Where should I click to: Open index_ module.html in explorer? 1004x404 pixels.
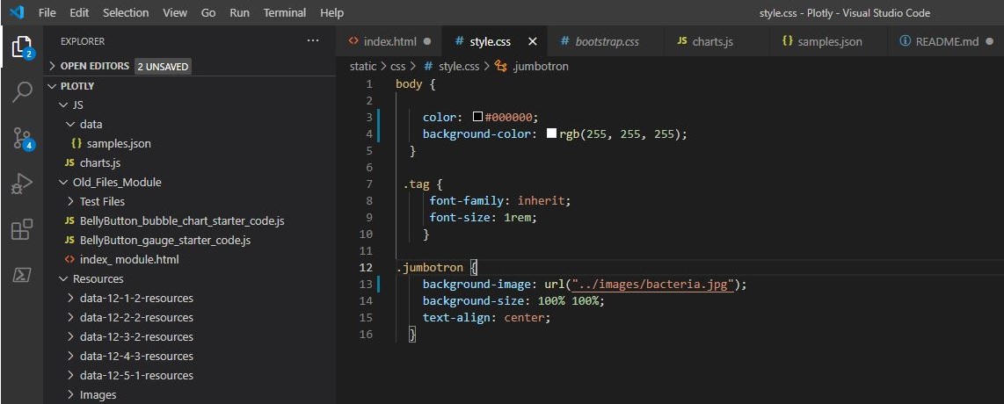tap(129, 260)
